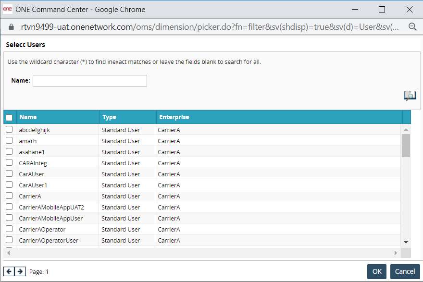The height and width of the screenshot is (282, 423).
Task: Tick the CarrierAOperatorUser checkbox
Action: pos(9,240)
